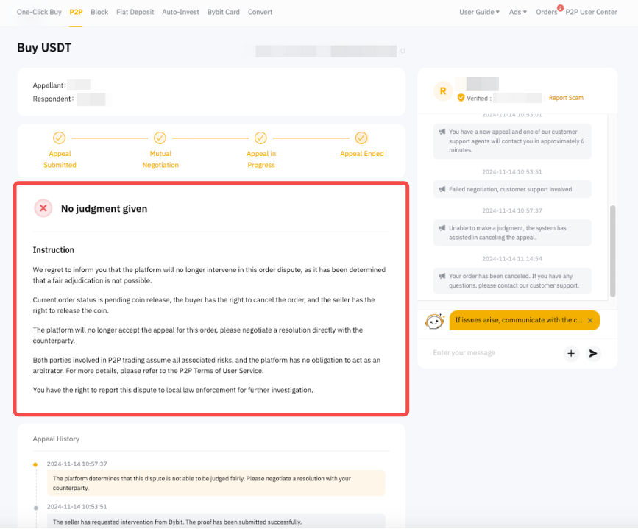
Task: Open Orders with notification badge
Action: [x=547, y=12]
